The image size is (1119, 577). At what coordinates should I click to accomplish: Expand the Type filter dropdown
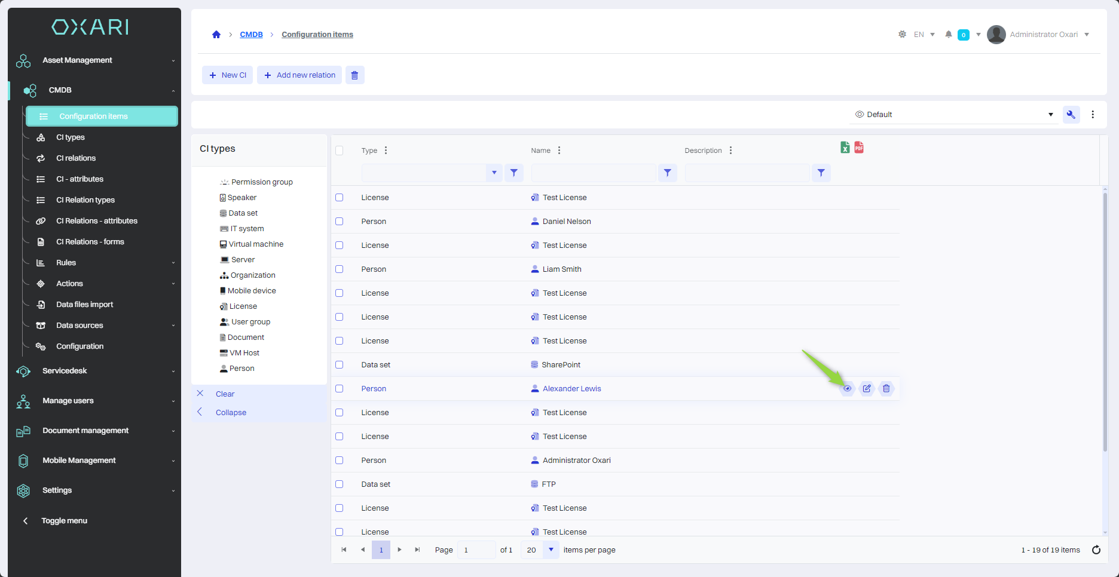click(x=494, y=173)
